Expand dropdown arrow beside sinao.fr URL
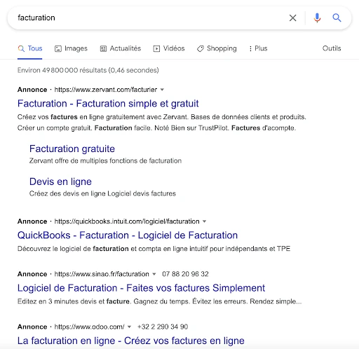This screenshot has height=349, width=359. 154,274
